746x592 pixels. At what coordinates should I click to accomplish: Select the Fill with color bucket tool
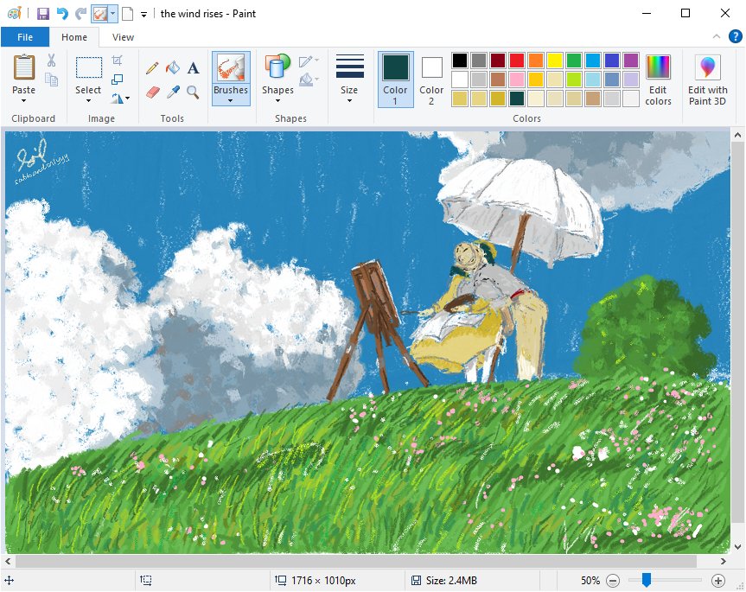point(173,68)
